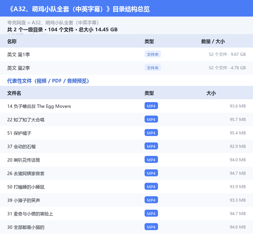Click the 类型 header in files table
The height and width of the screenshot is (242, 253).
149,93
